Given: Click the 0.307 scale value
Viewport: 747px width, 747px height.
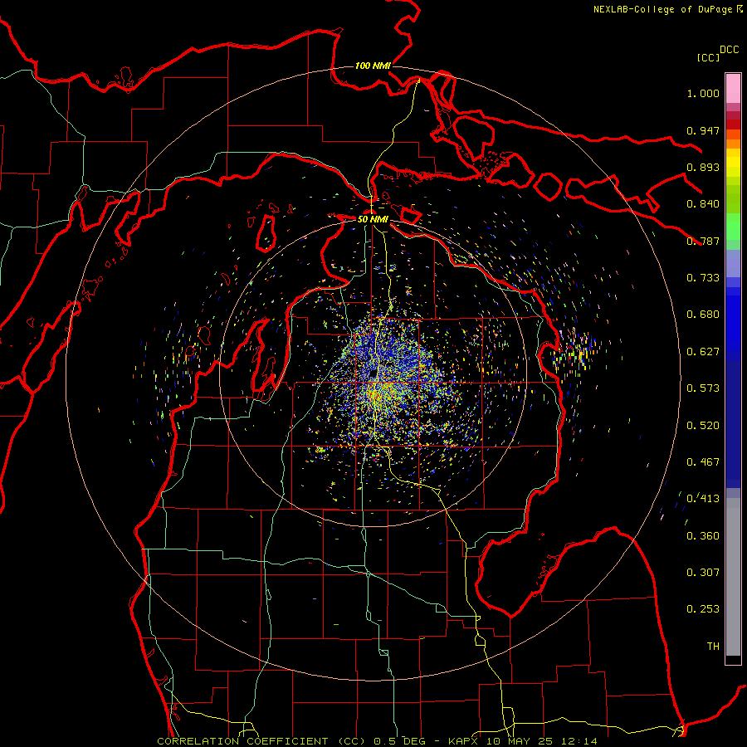Looking at the screenshot, I should coord(703,573).
